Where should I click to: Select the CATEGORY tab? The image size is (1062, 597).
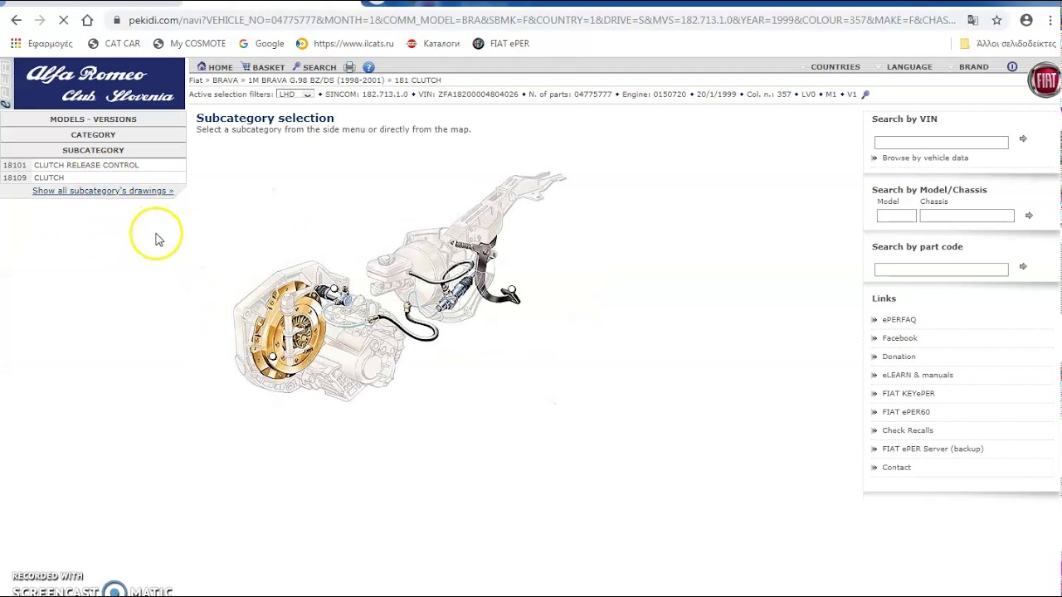93,134
